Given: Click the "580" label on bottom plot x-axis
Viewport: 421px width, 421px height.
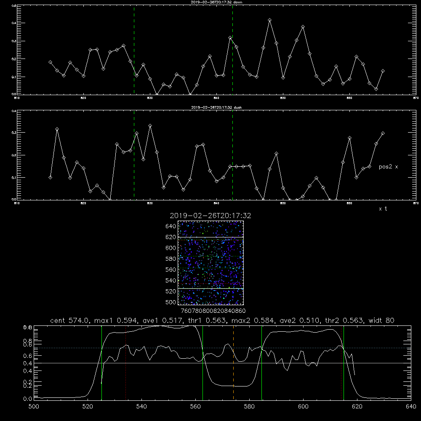Looking at the screenshot, I should [249, 406].
